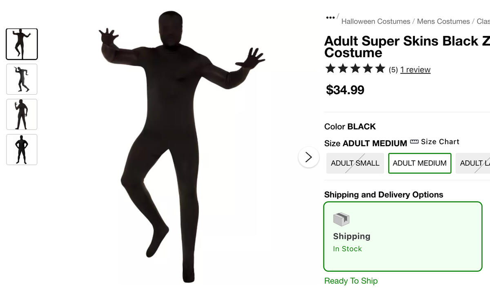The image size is (490, 295).
Task: Choose the ADULT SMALL size option
Action: (355, 163)
